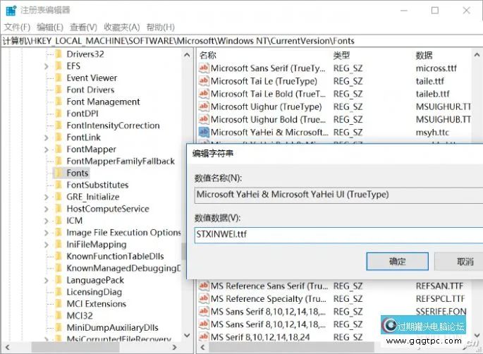The width and height of the screenshot is (483, 354).
Task: Click string icon beside Microsoft Sans Serif entry
Action: (203, 68)
